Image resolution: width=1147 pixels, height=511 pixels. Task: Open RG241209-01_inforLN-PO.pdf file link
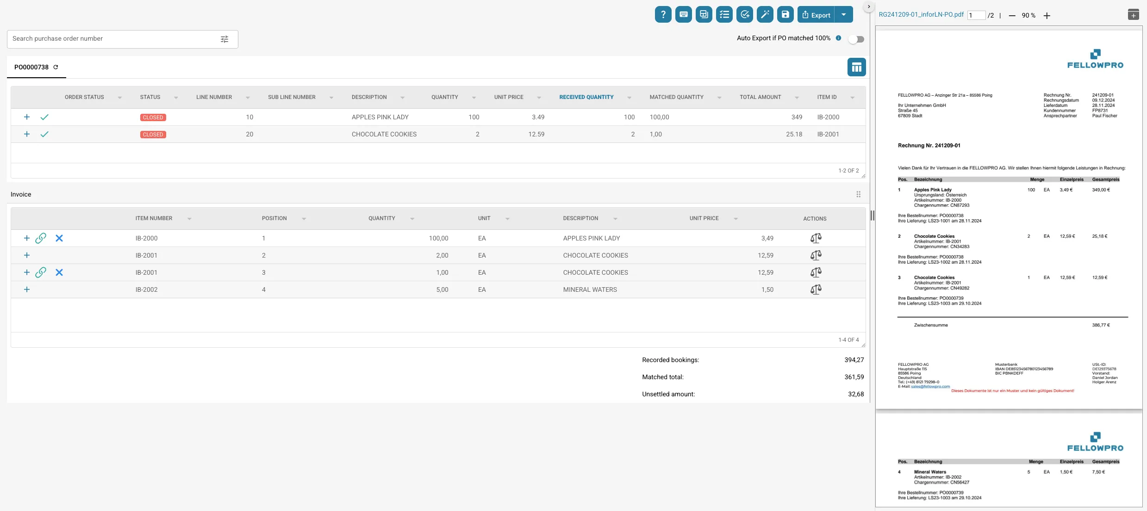pos(921,15)
